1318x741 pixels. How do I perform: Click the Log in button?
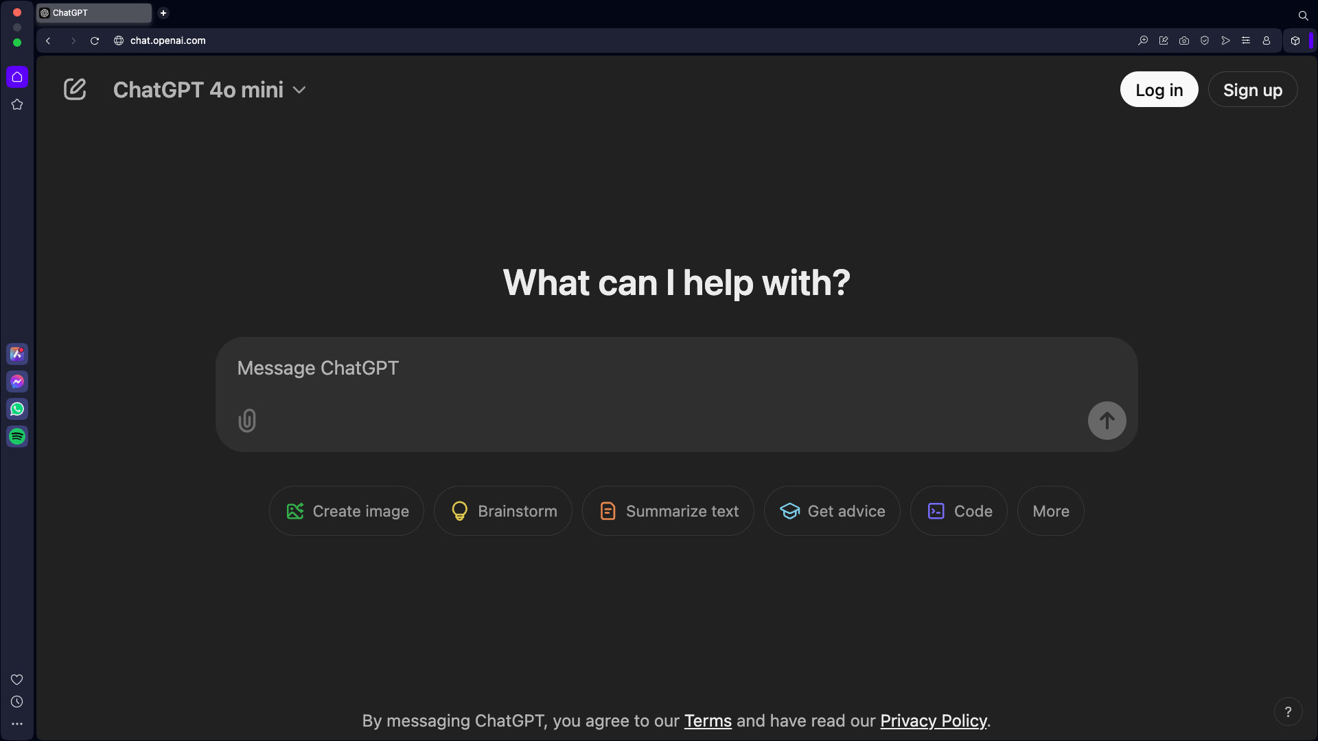tap(1159, 90)
